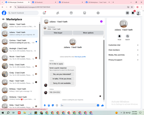This screenshot has width=144, height=115.
Task: Click the $700 - 1 bed 1 bath listing
Action: pos(54,29)
